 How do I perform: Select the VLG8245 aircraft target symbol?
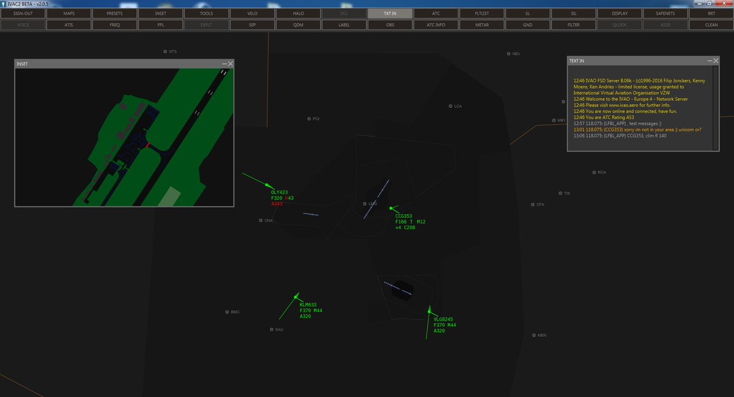(429, 311)
